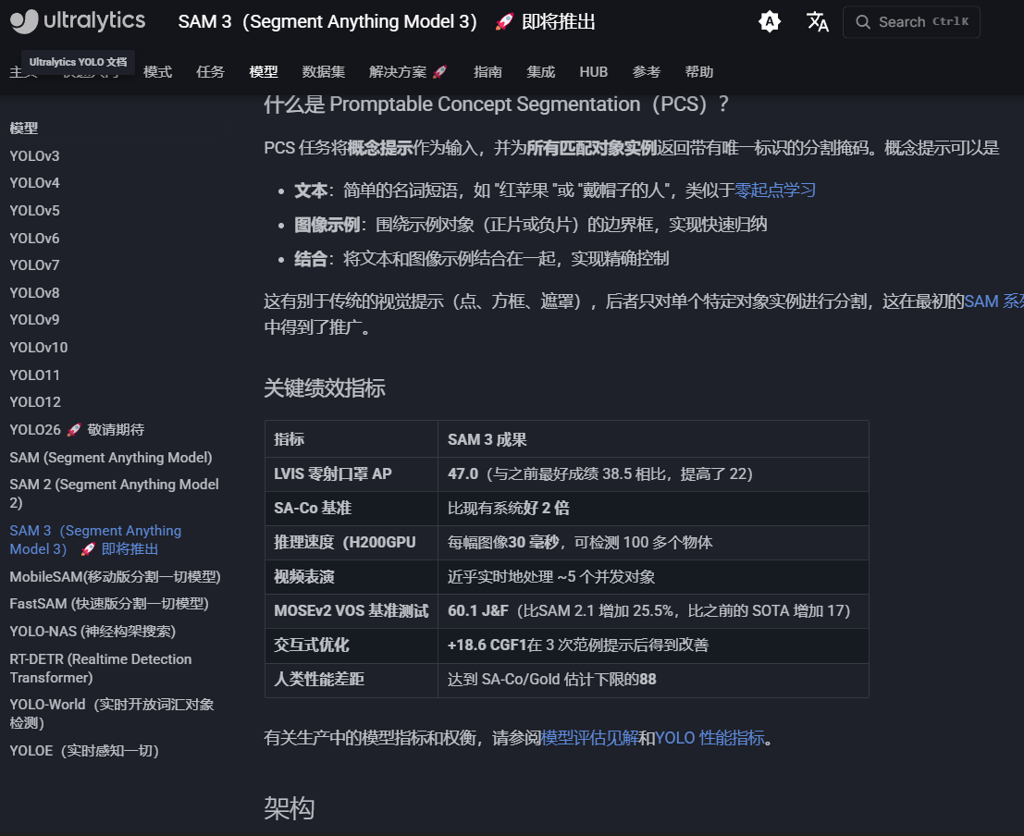Open the 模式 navigation tab

(157, 72)
